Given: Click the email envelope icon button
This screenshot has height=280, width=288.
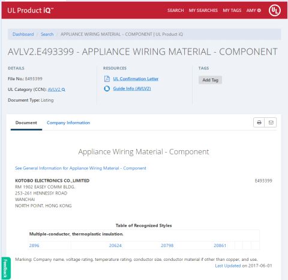Looking at the screenshot, I should (271, 123).
